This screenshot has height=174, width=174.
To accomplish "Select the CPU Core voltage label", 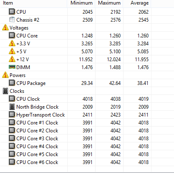I will 27,35.
